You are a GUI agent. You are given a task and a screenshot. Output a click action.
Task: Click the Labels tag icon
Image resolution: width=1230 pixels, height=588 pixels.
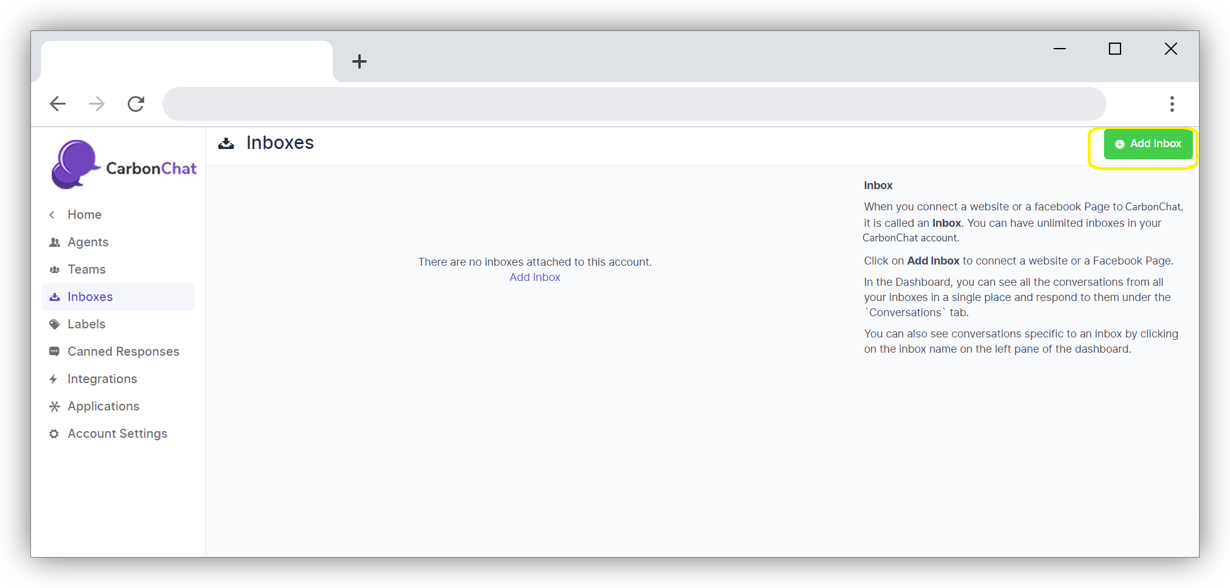(55, 324)
